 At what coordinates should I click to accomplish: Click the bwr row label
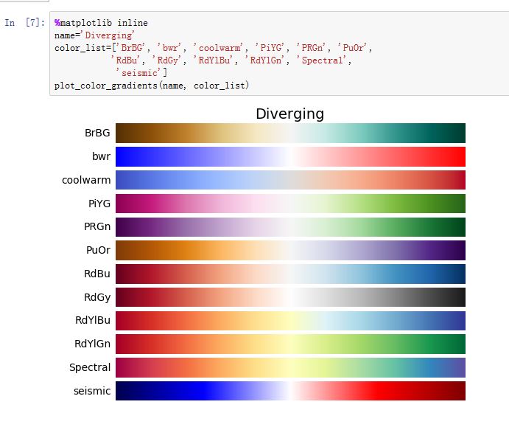101,156
